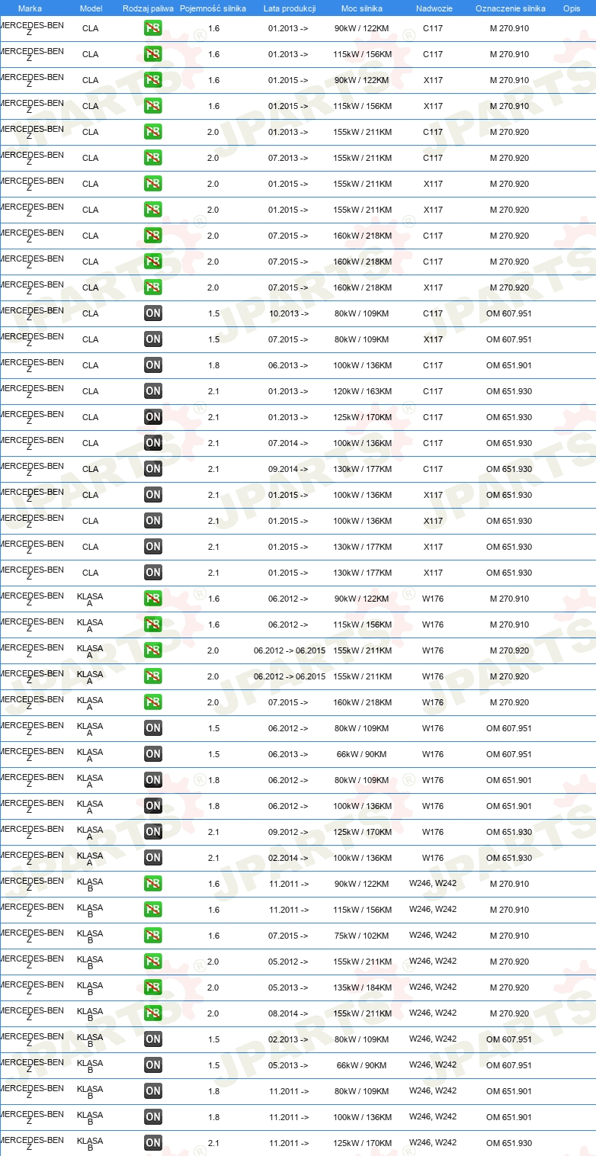
Task: Click OM 607.951 in CLA 10.2013 row
Action: point(509,313)
